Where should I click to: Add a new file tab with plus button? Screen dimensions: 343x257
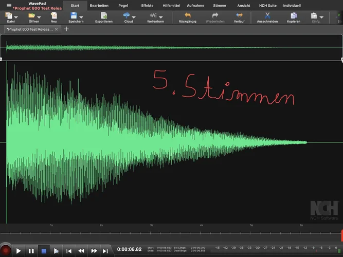(66, 29)
